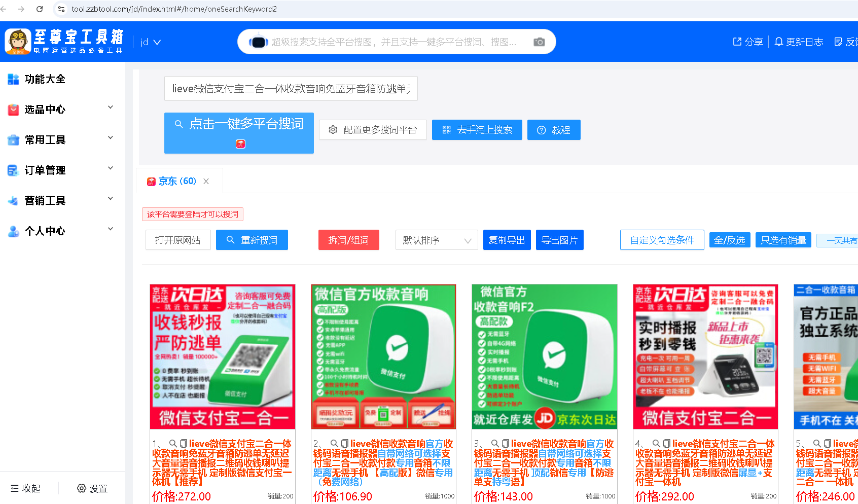Open product 3 thumbnail 收款音响F2
Screen dimensions: 858x504
tap(545, 357)
